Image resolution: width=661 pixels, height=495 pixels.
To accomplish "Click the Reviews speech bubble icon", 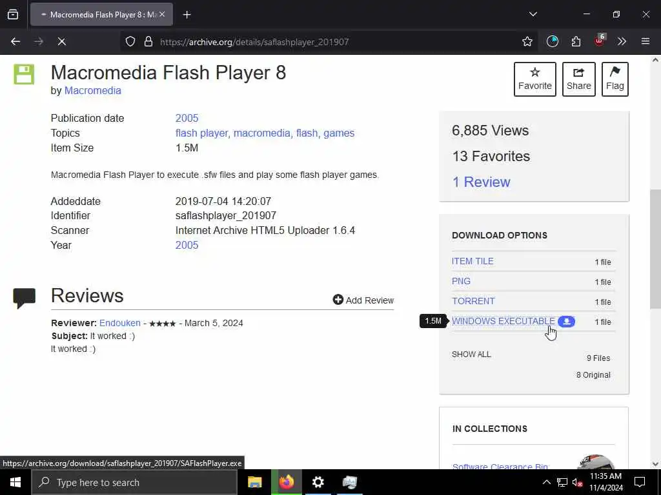I will (x=25, y=298).
